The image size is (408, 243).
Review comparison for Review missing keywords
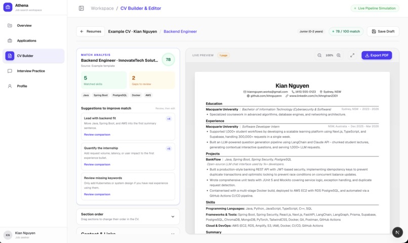coord(97,194)
